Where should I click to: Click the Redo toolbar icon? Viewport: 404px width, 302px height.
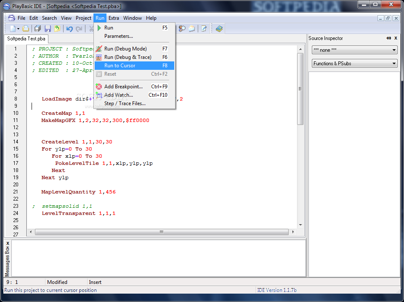coord(79,29)
